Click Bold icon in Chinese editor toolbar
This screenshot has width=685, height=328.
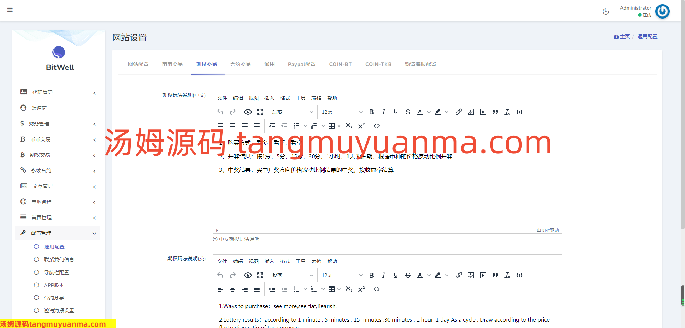click(371, 112)
